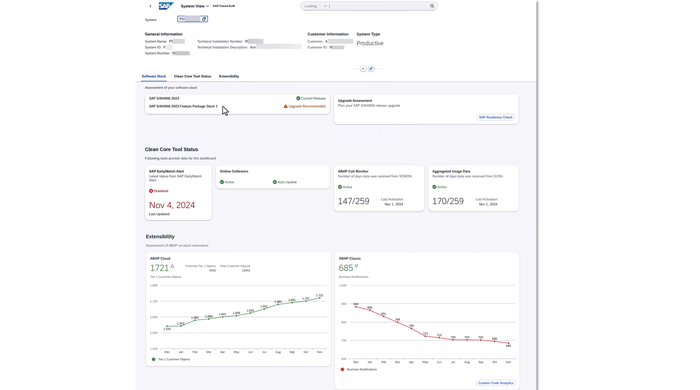This screenshot has height=390, width=700.
Task: Click the ABAP Call Monitor card title
Action: 353,171
